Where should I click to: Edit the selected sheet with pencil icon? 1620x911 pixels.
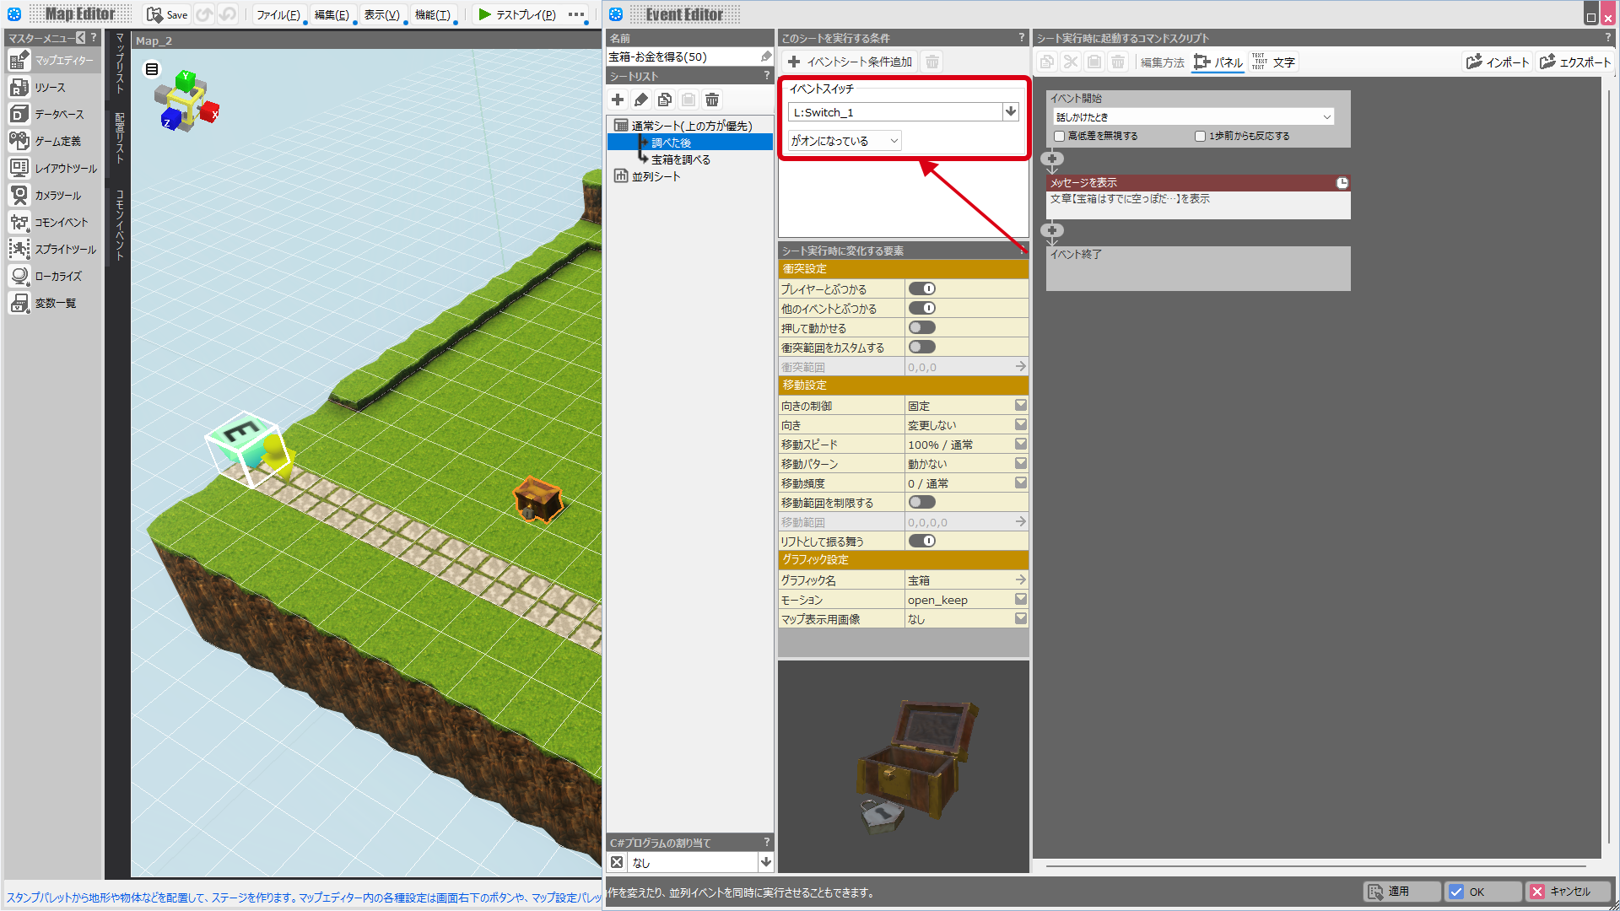pyautogui.click(x=641, y=100)
